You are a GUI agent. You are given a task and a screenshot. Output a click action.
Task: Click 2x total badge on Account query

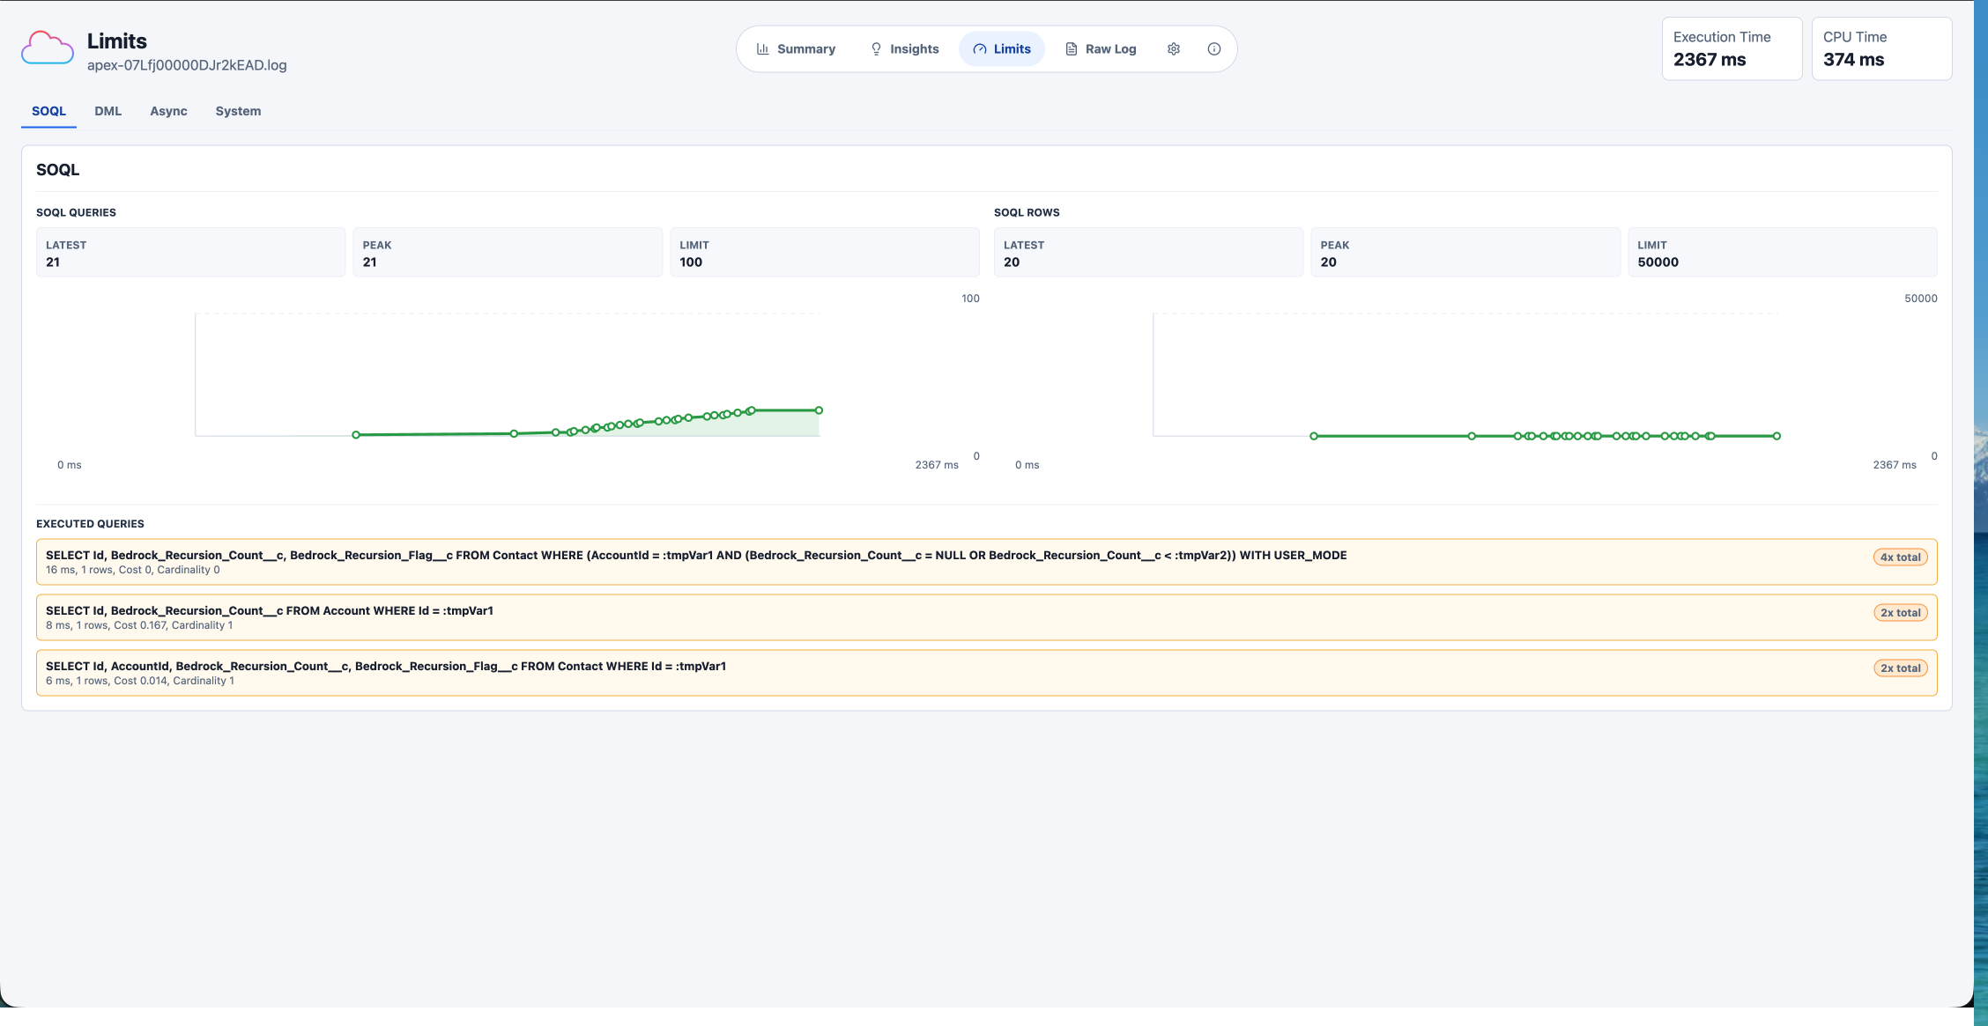point(1900,613)
